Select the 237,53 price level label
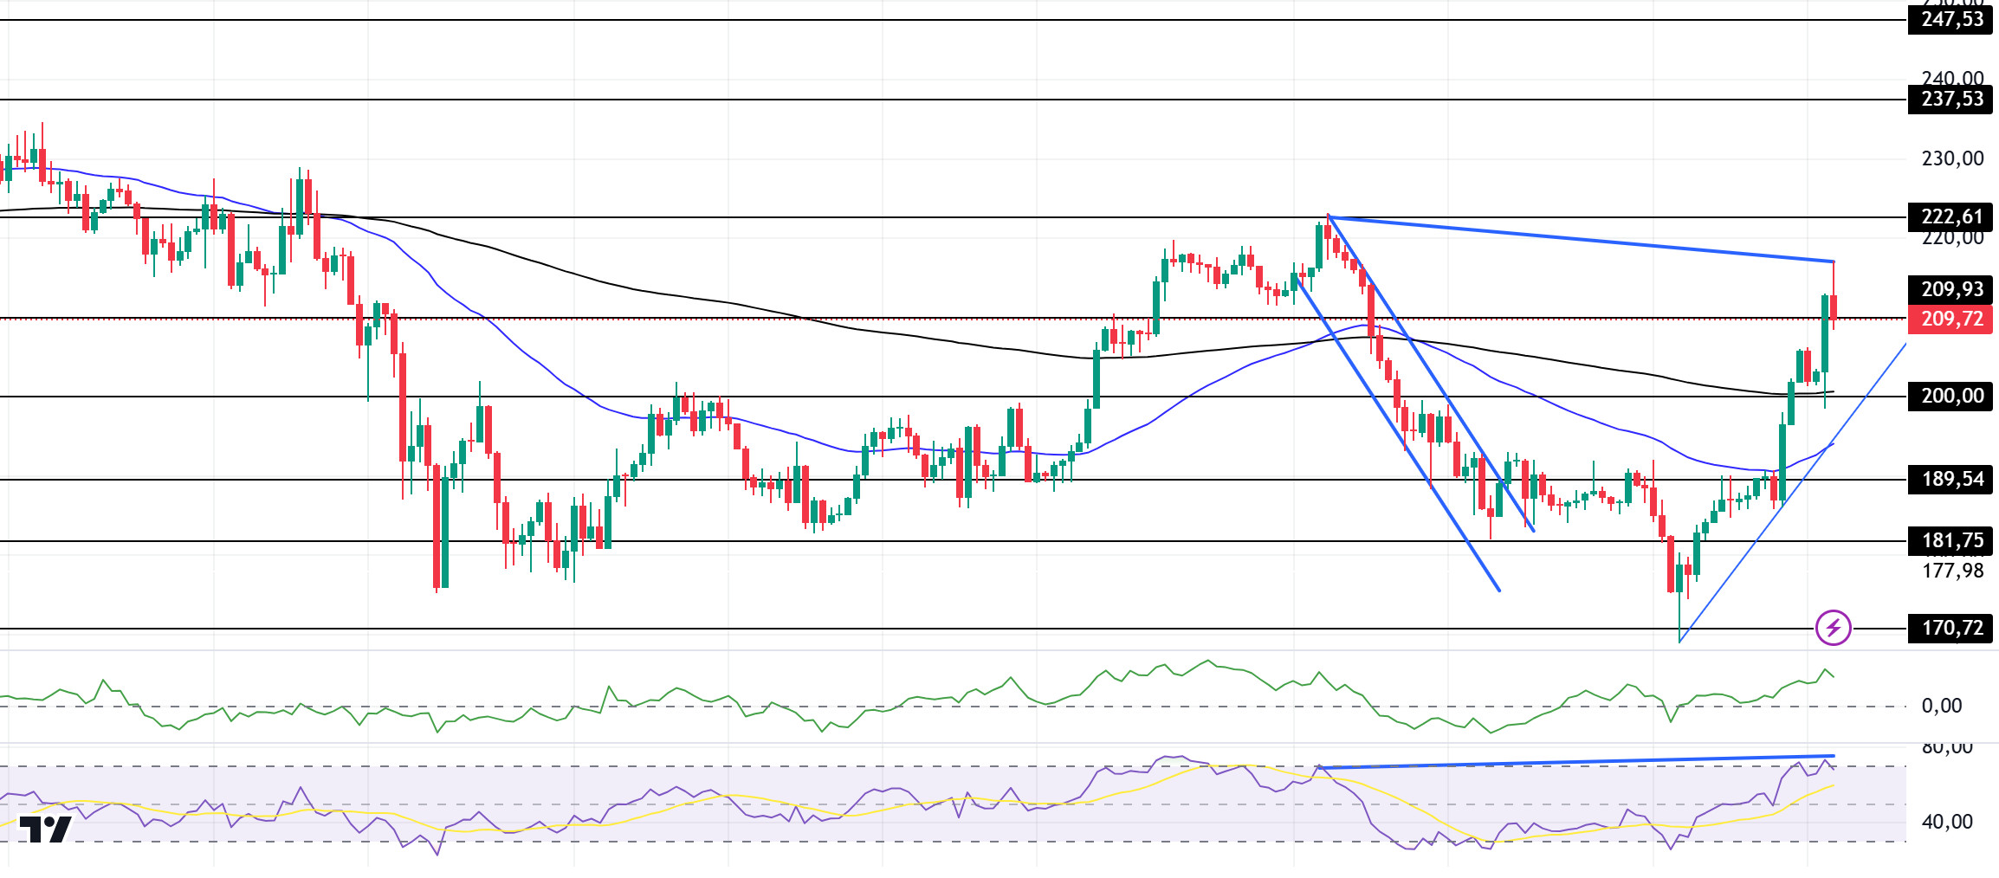Screen dimensions: 1999x878 [x=1950, y=99]
